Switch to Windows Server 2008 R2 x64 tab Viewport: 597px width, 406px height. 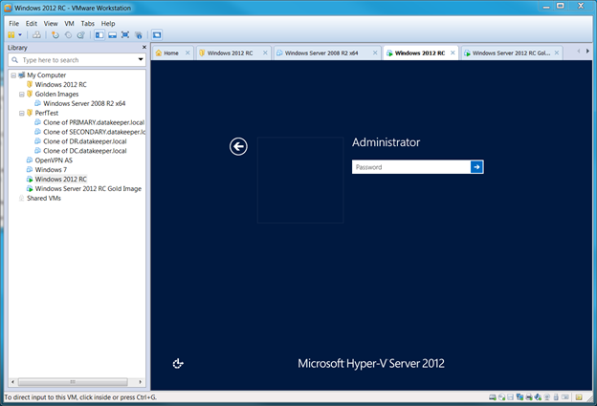(321, 53)
